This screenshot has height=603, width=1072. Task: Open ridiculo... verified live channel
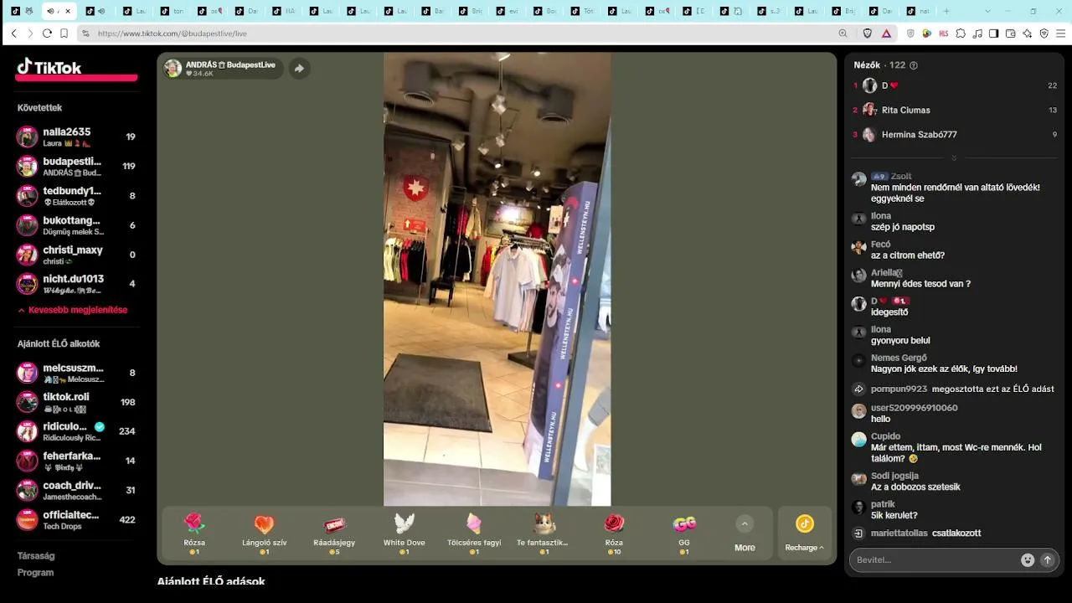pos(76,431)
